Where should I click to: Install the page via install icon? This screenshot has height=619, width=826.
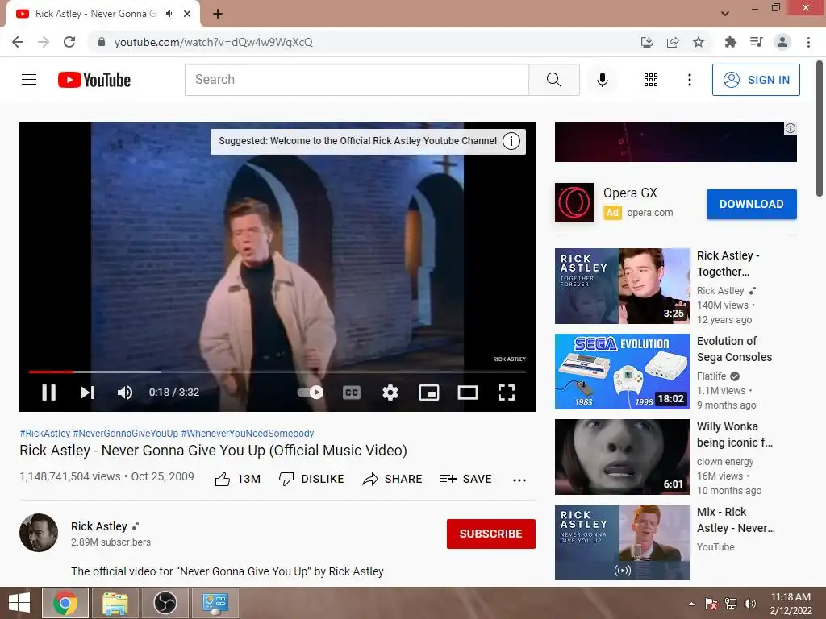tap(646, 42)
